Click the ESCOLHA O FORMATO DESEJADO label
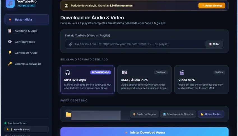This screenshot has width=238, height=136. coord(84,60)
